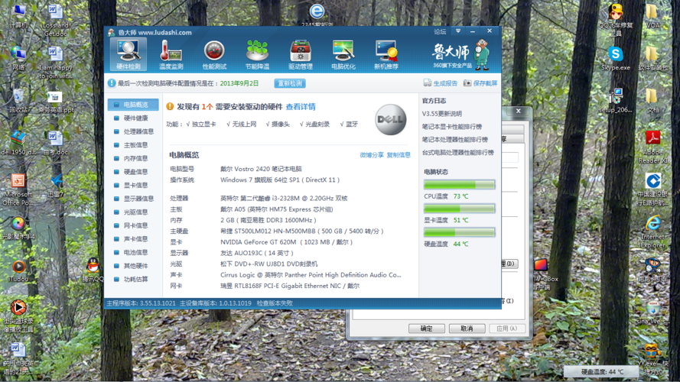Open 温度监测 temperature monitor icon
Viewport: 680px width, 382px height.
click(171, 53)
